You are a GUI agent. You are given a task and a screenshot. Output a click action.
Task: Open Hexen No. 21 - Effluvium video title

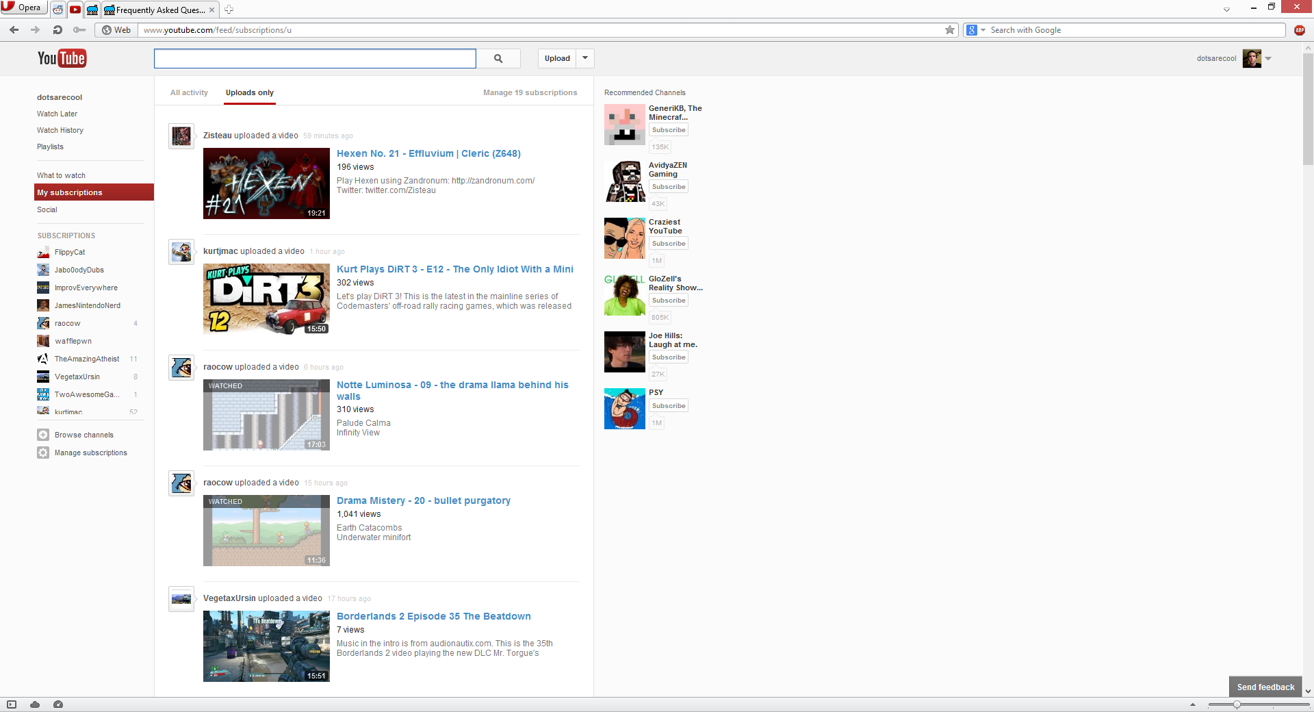click(428, 153)
